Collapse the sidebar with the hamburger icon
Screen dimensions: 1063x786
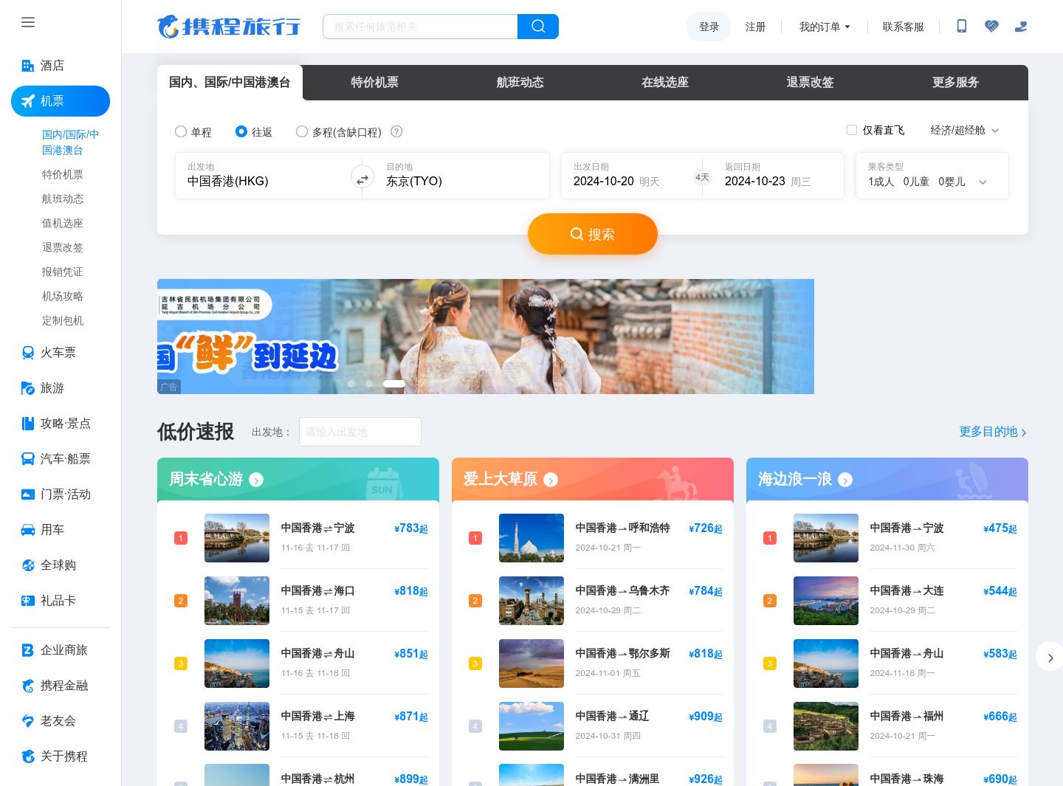tap(28, 22)
